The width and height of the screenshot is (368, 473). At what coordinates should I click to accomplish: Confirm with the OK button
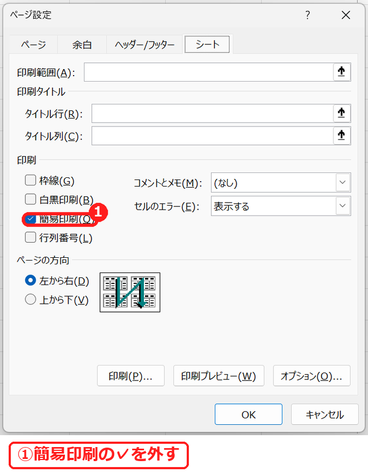pyautogui.click(x=248, y=415)
